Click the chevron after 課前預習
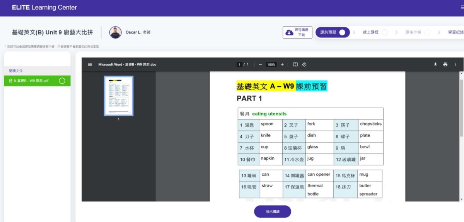464x222 pixels. point(354,32)
